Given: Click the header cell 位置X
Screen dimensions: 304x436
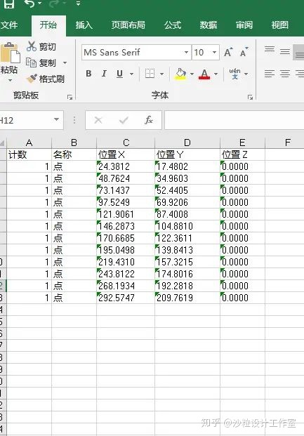Looking at the screenshot, I should coord(126,154).
